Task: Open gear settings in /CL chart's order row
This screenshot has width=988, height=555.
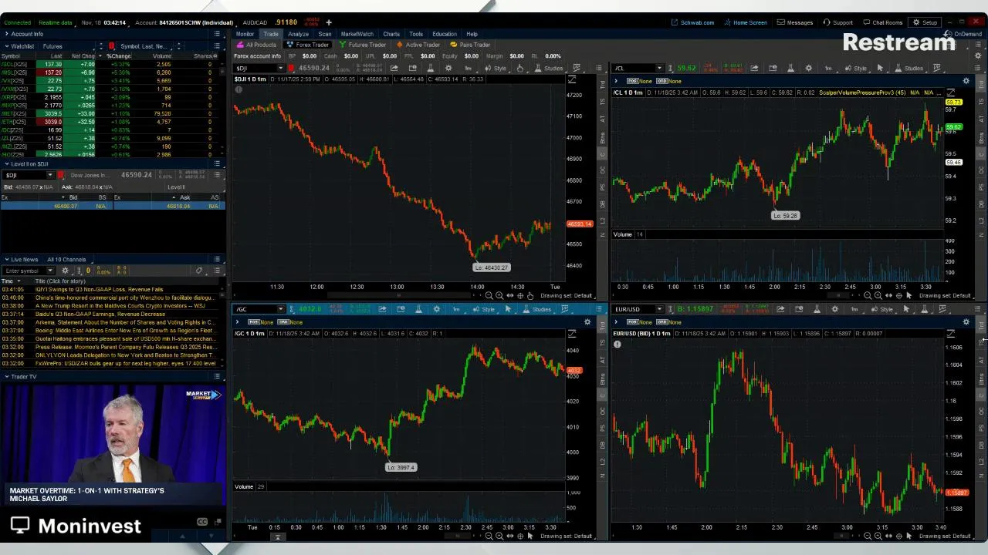Action: [966, 81]
